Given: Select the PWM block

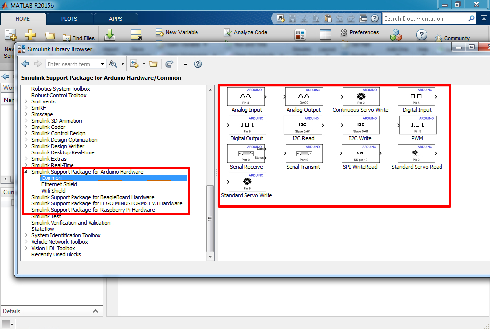Looking at the screenshot, I should 418,125.
